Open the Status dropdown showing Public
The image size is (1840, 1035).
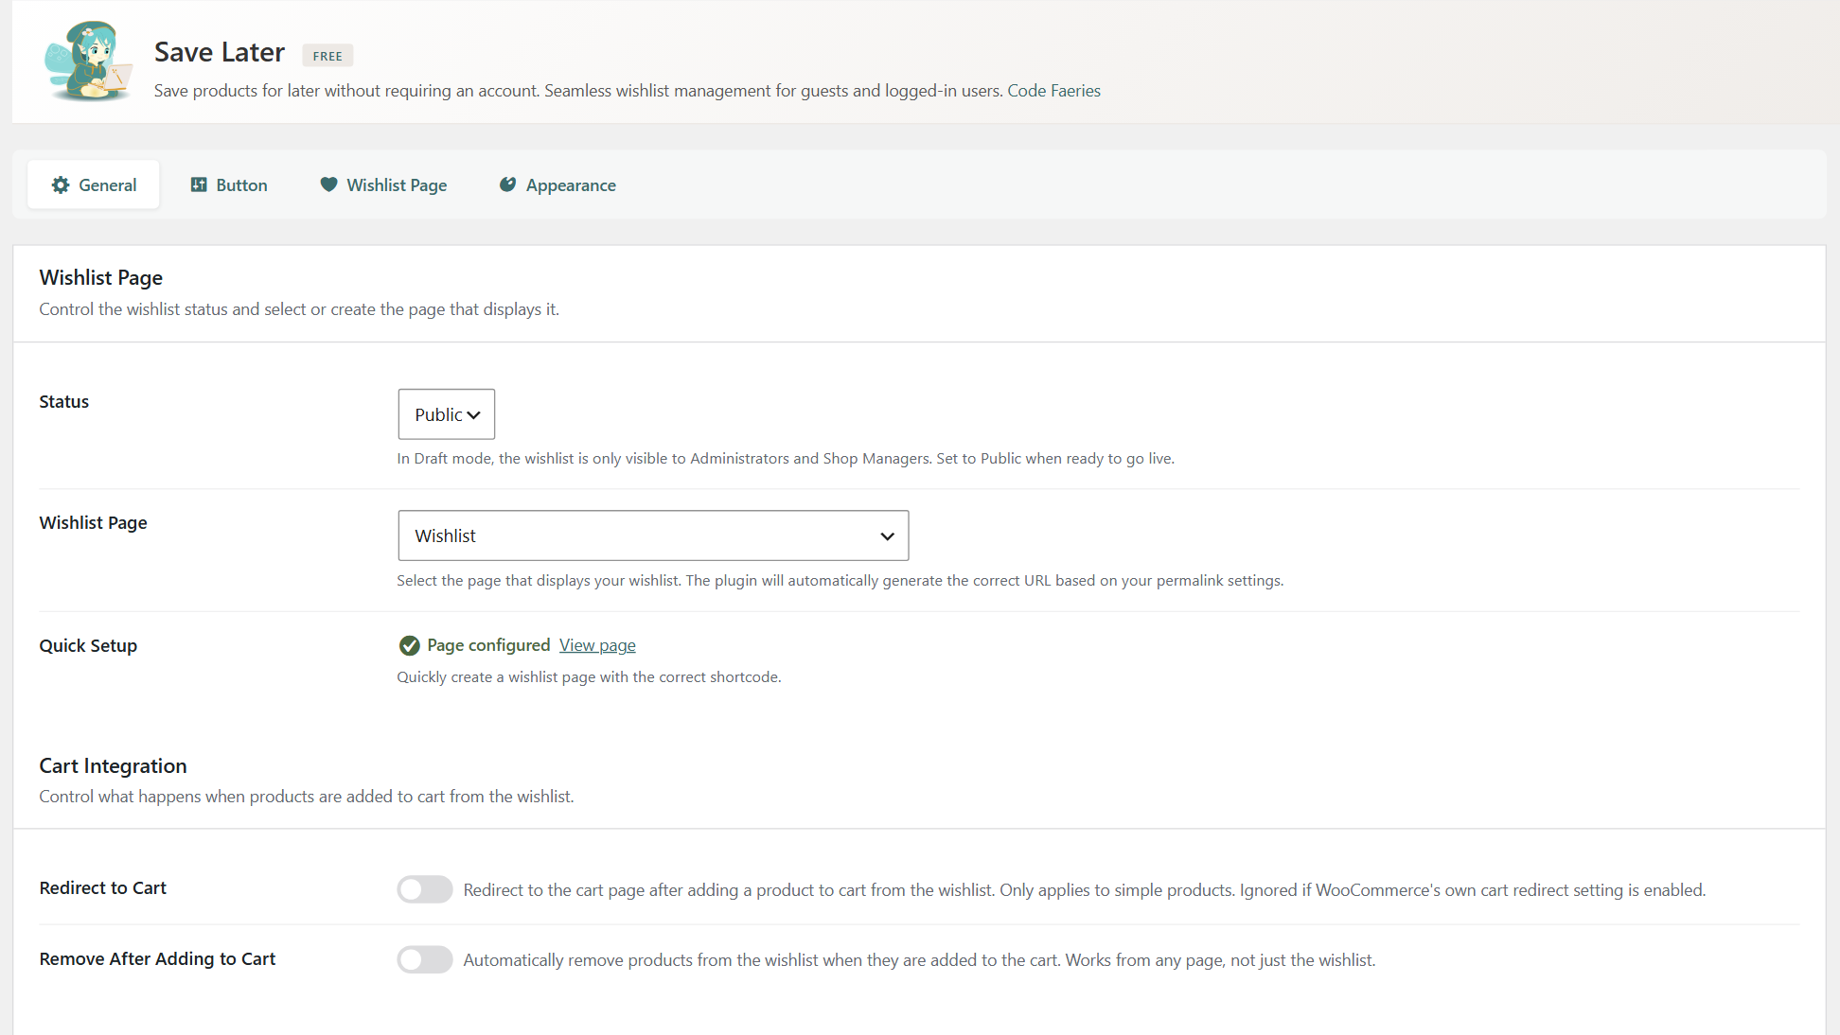[x=447, y=414]
